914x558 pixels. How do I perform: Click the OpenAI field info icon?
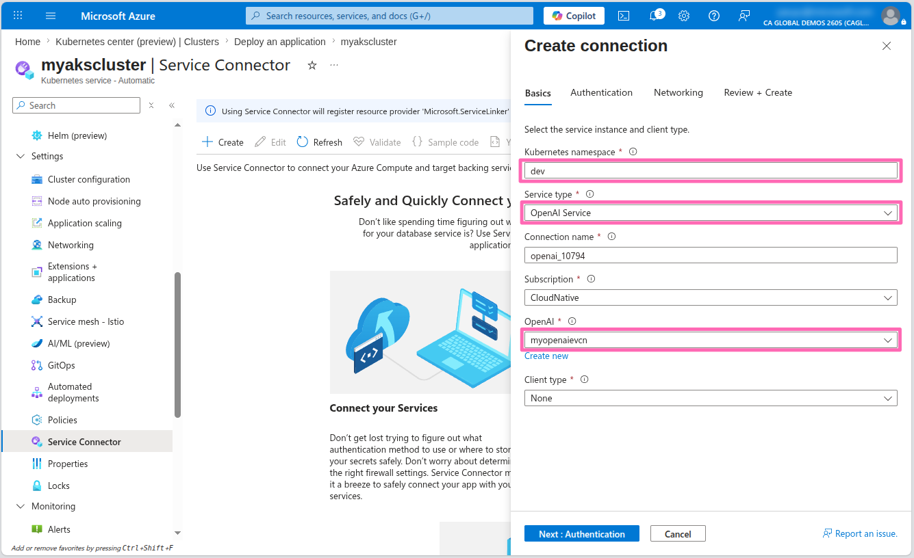pos(572,321)
